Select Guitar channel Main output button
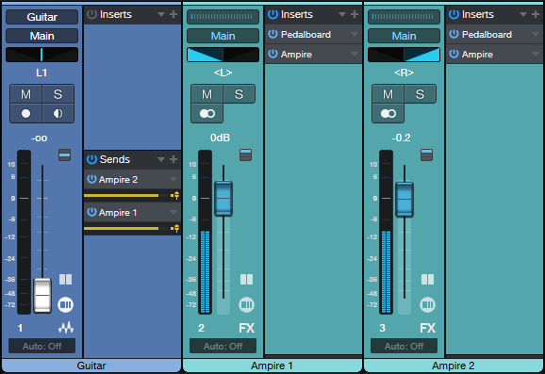The image size is (545, 374). 42,36
